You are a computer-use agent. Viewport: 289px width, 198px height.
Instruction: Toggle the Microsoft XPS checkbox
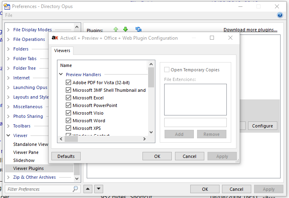tap(68, 128)
